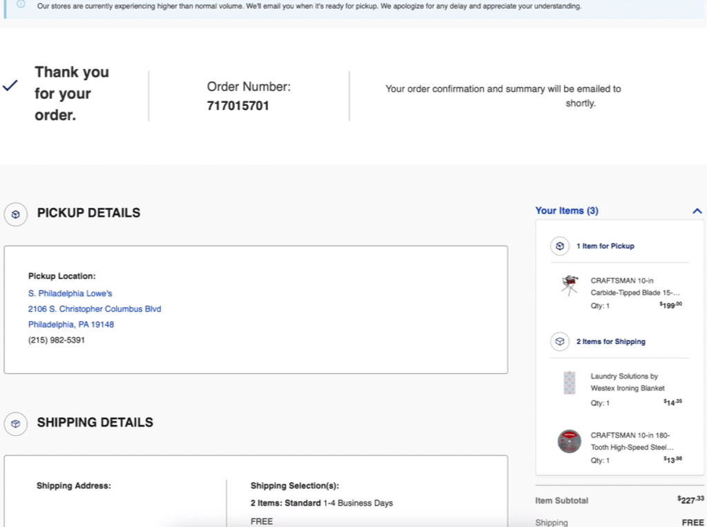This screenshot has width=707, height=527.
Task: Open the S. Philadelphia Lowe's store link
Action: point(70,294)
